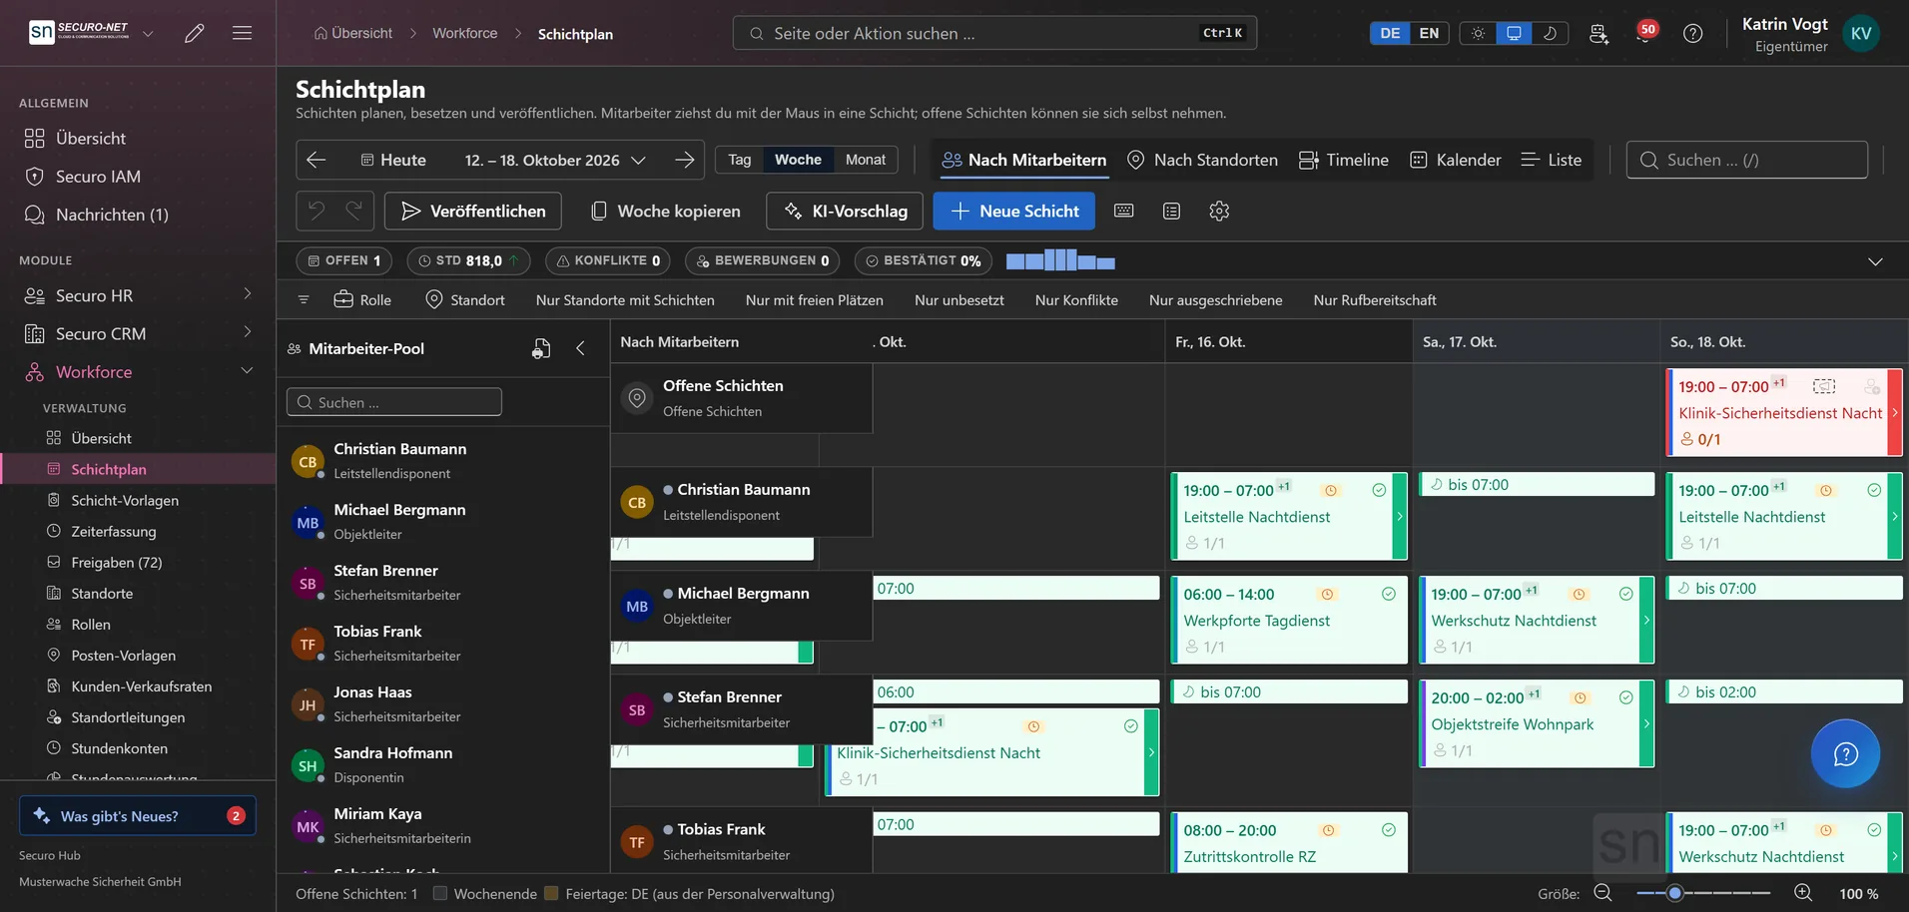
Task: Toggle the Wochenende checkbox
Action: (x=440, y=893)
